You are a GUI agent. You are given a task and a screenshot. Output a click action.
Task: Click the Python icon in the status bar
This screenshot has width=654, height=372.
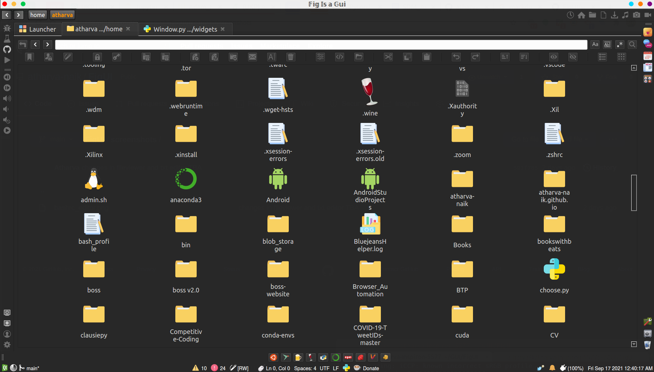click(x=346, y=368)
